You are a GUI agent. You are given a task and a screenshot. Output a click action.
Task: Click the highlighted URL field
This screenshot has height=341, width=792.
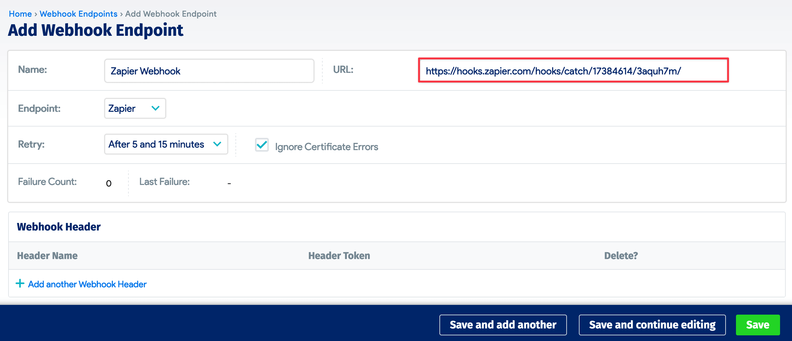pos(573,71)
